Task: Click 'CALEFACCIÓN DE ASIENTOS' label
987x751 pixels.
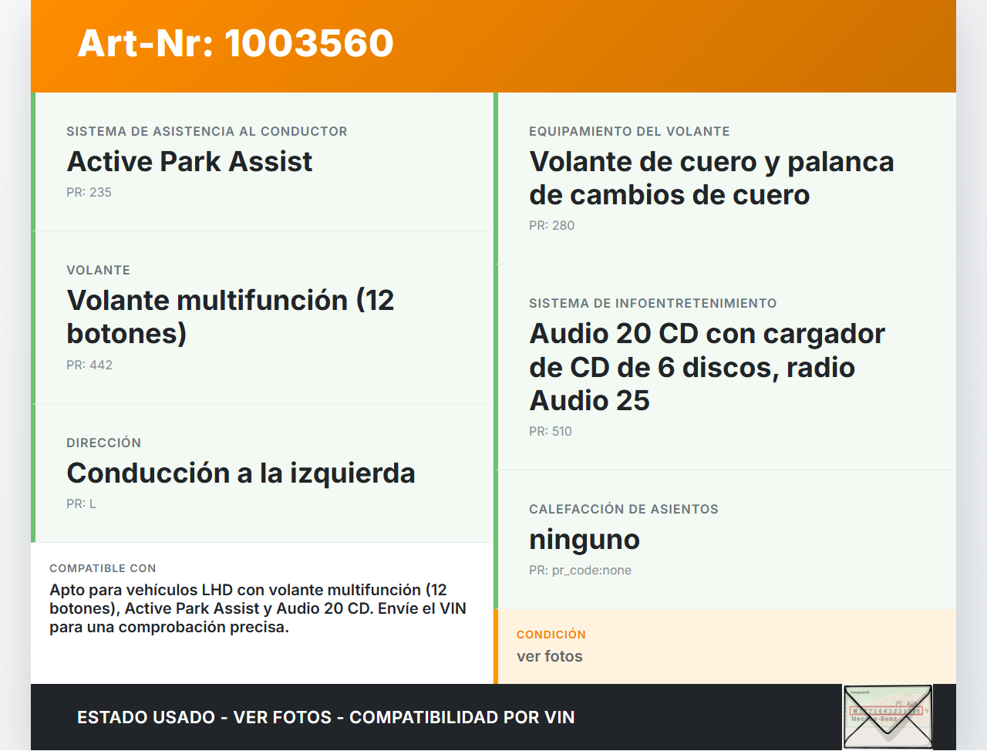Action: coord(624,509)
